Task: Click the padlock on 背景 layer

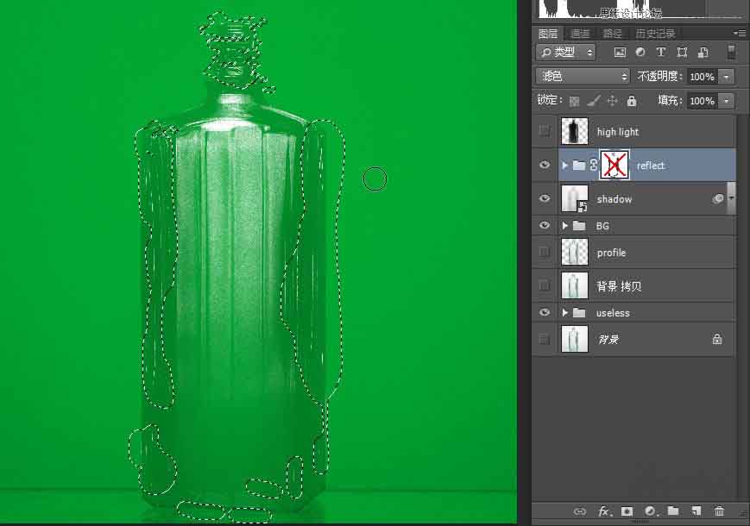Action: pyautogui.click(x=716, y=339)
